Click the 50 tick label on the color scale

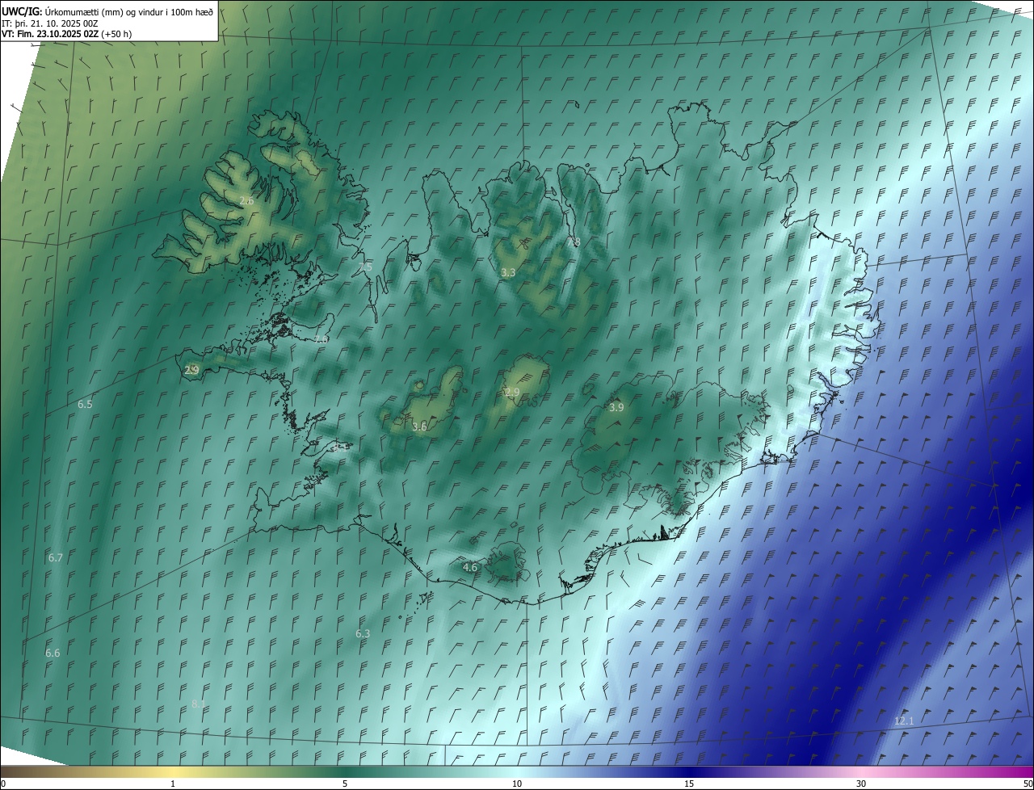pos(1027,784)
